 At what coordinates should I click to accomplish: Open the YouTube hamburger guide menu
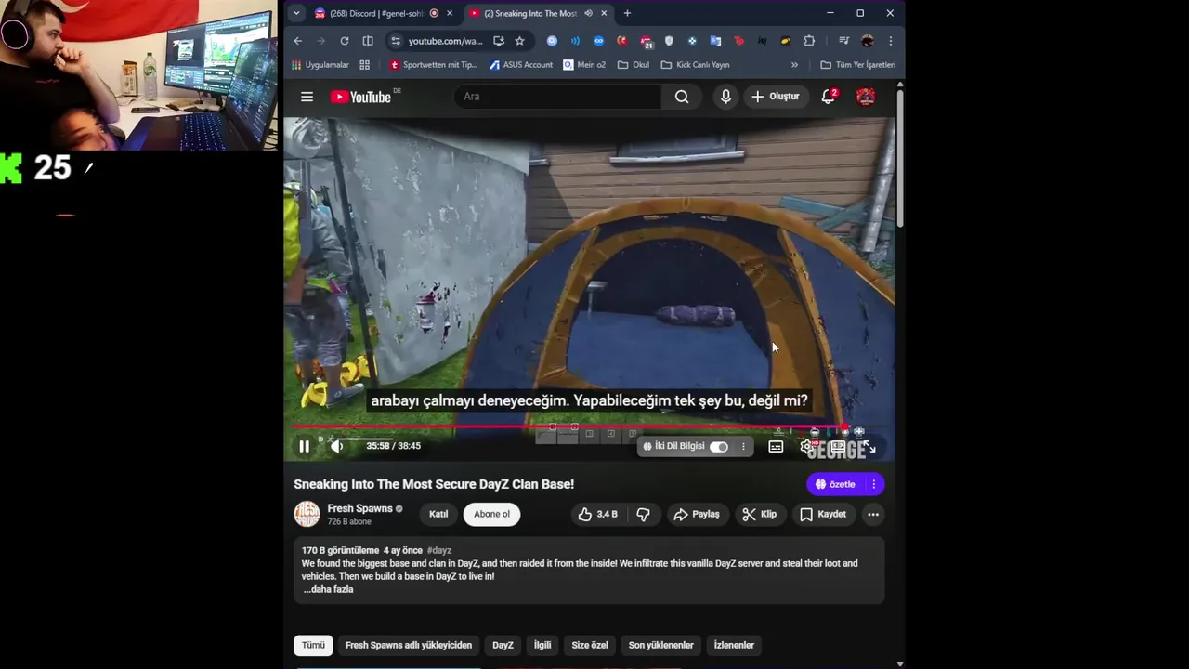tap(307, 97)
